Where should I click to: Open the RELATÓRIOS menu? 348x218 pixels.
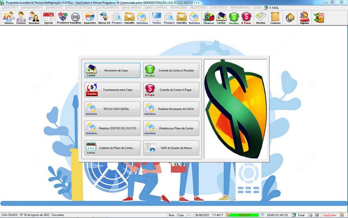click(198, 7)
